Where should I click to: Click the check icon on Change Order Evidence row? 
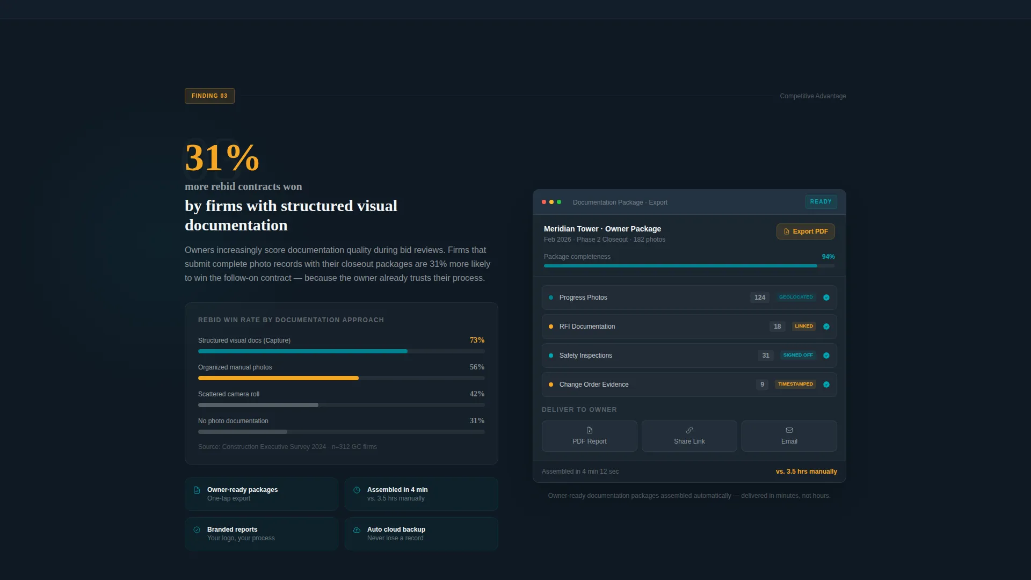click(826, 385)
